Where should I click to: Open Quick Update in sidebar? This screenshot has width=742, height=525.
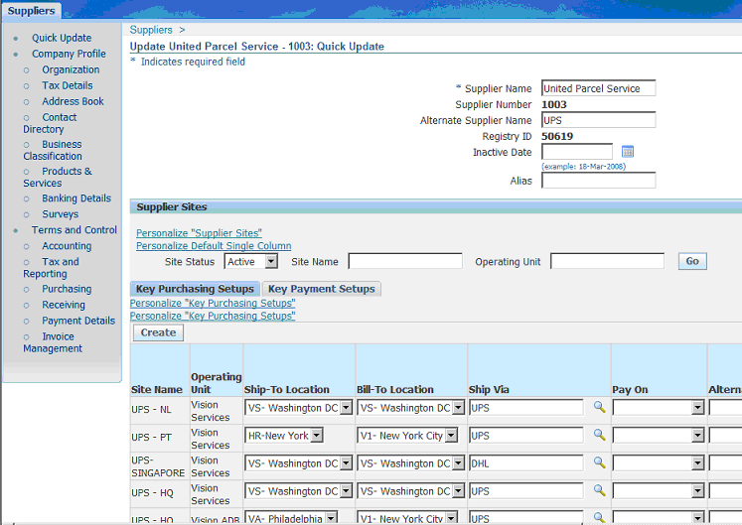coord(62,38)
